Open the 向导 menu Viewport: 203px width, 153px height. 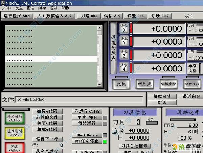pos(42,8)
